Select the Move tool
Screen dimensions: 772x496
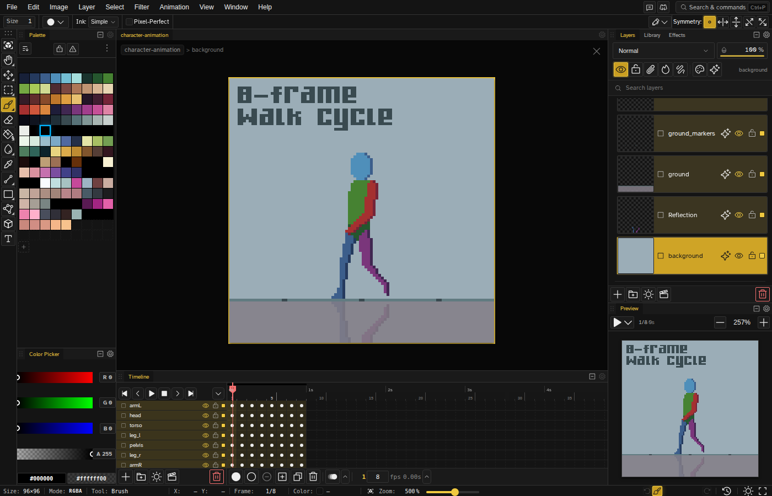pyautogui.click(x=8, y=75)
